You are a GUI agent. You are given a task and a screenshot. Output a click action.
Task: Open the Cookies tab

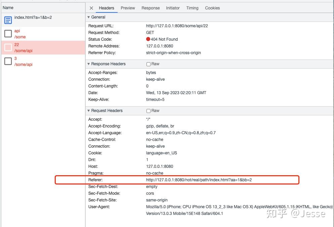click(x=212, y=8)
